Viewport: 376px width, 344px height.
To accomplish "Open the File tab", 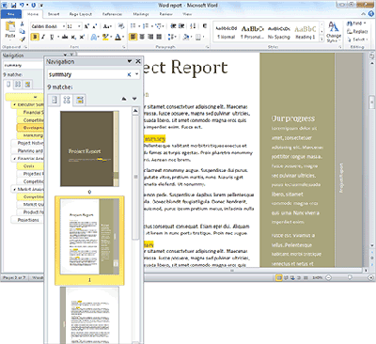I will click(11, 14).
